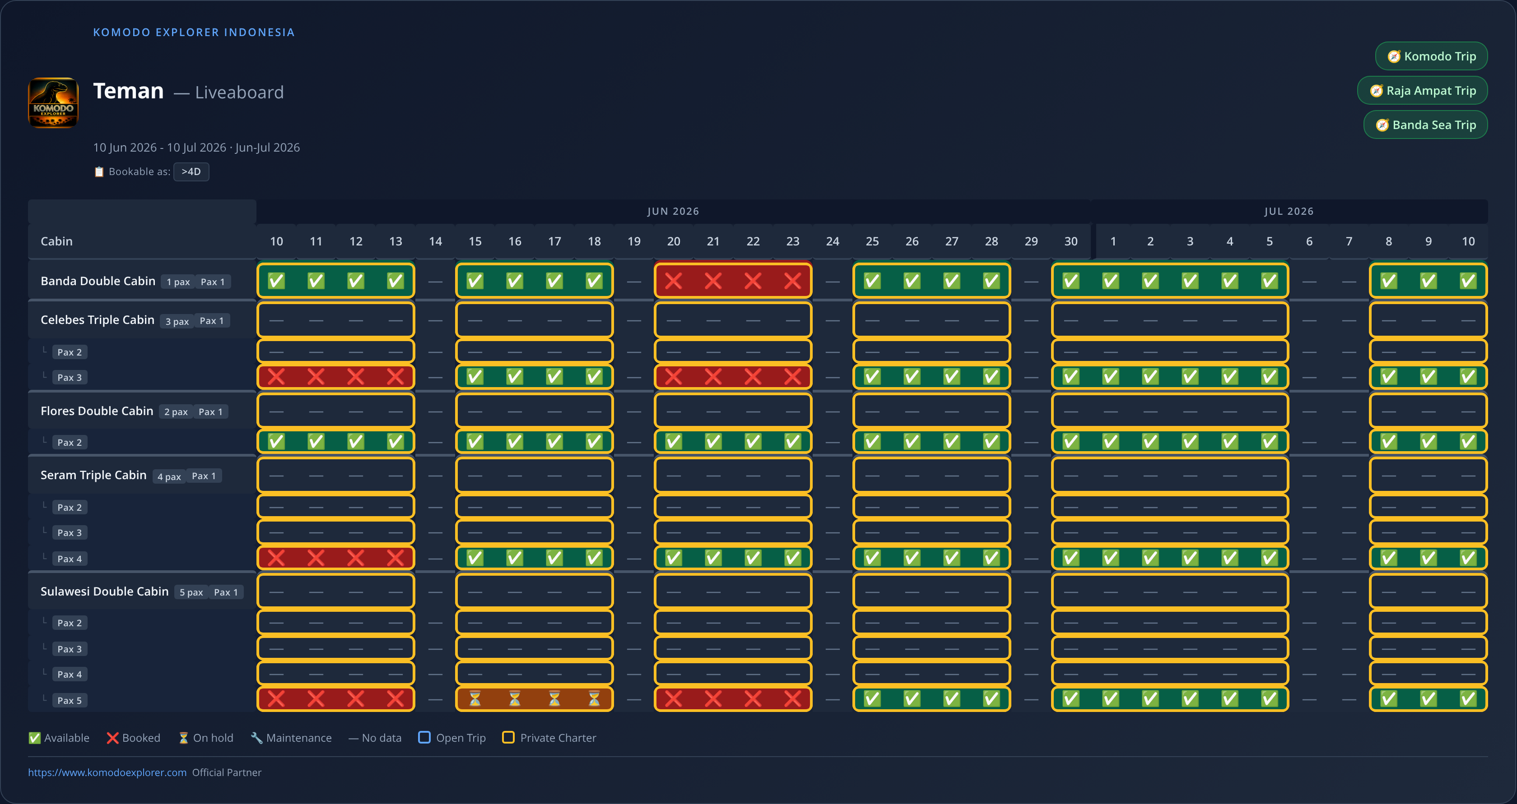Select Celebes Pax 3 available checkmark on Jun 16
Screen dimensions: 1517x804
515,377
